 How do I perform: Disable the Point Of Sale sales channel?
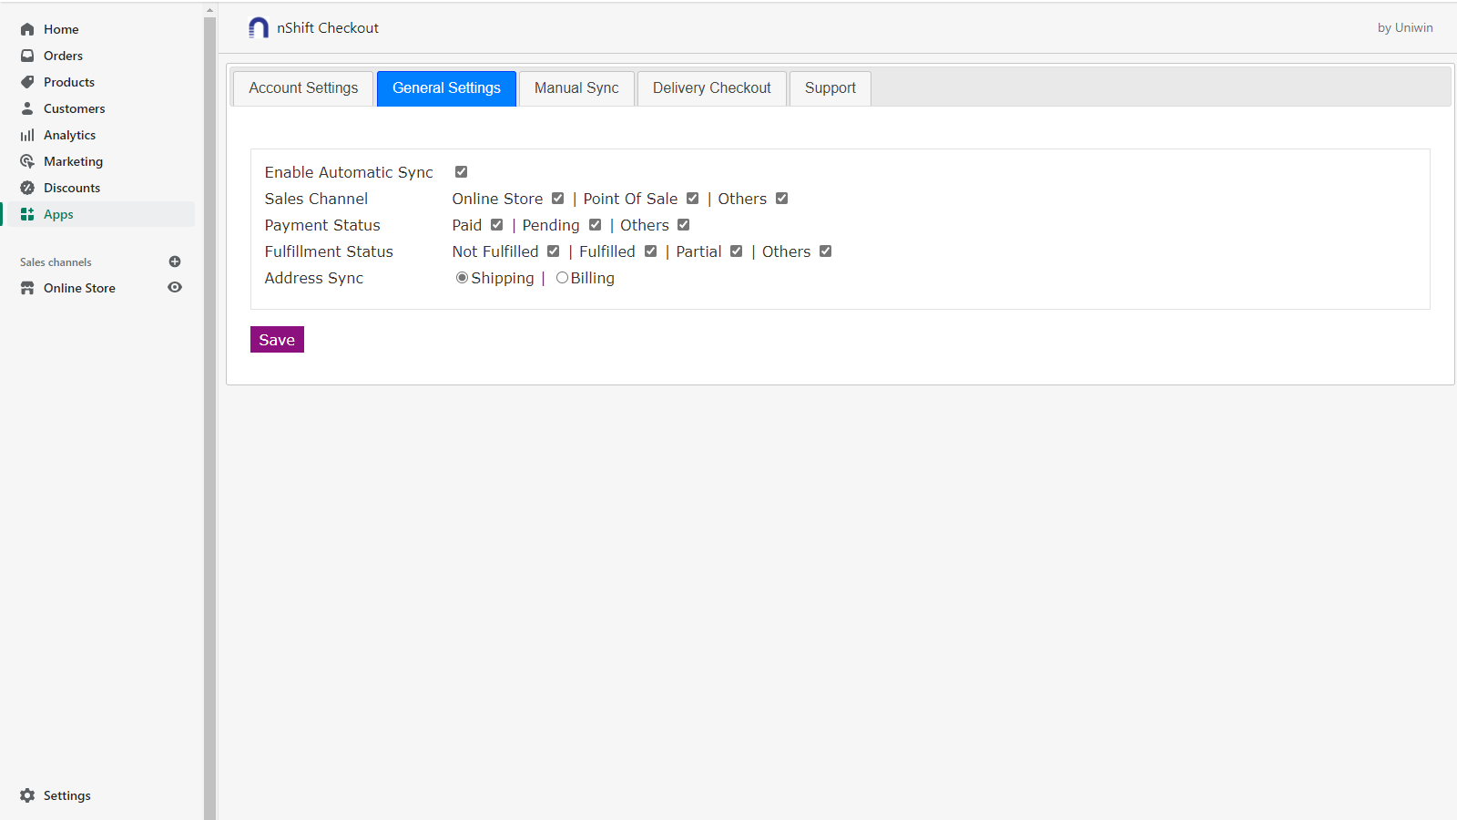point(692,198)
